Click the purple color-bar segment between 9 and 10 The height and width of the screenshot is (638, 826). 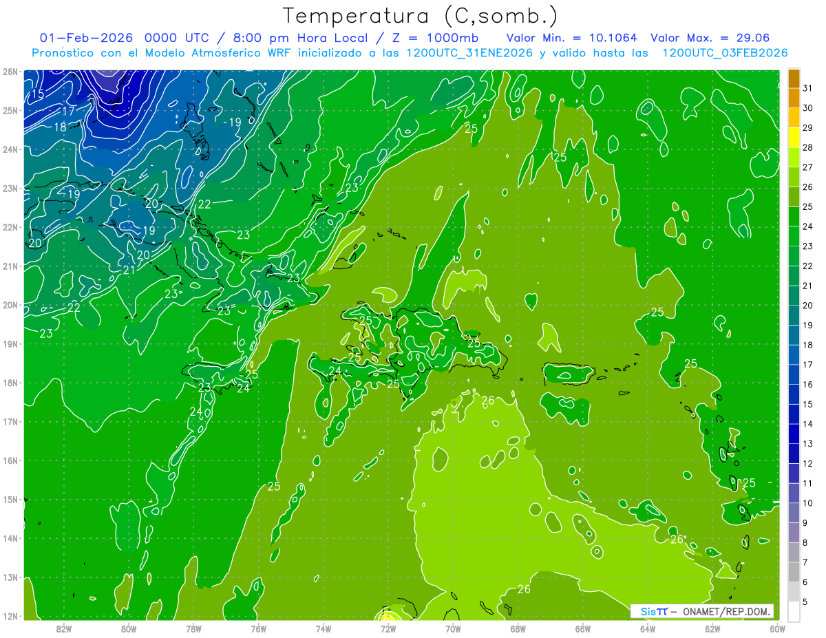(794, 513)
